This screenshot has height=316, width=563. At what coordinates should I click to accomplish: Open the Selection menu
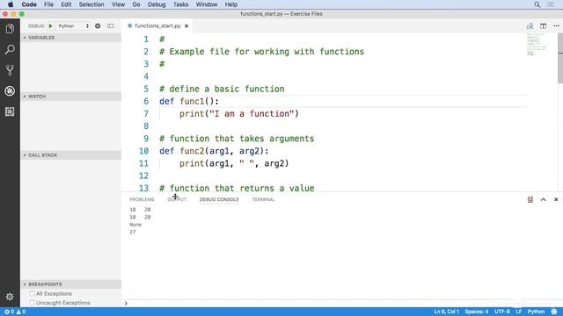coord(91,4)
